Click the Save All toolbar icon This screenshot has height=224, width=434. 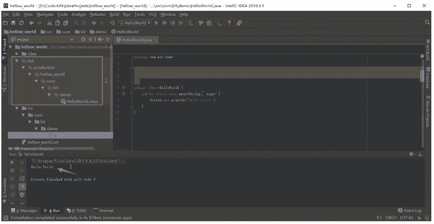click(14, 23)
